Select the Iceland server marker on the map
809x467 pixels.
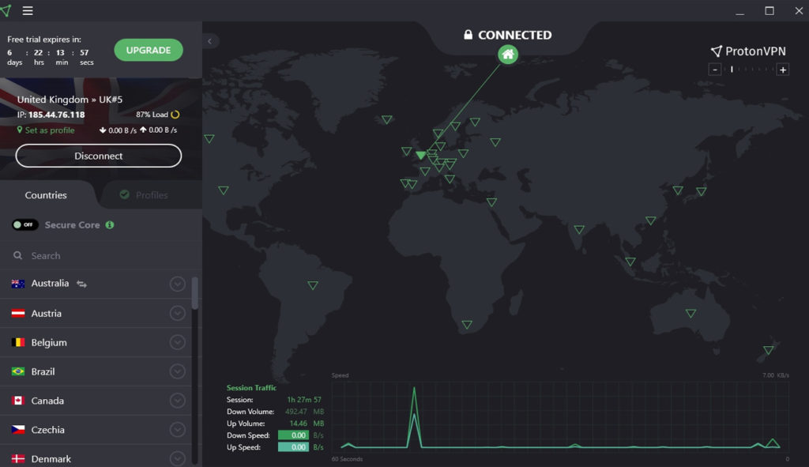click(386, 120)
